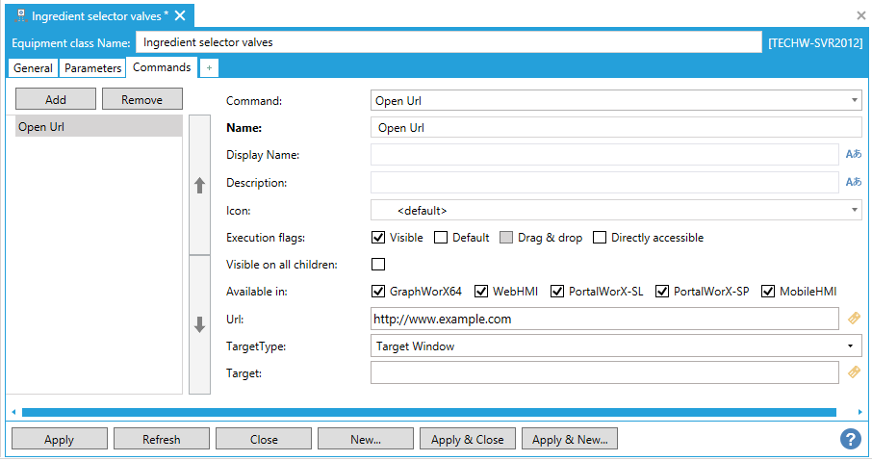Expand the Command dropdown list

coord(855,100)
